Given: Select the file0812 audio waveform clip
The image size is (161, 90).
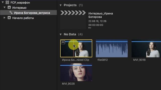Looking at the screenshot, I should pyautogui.click(x=112, y=48).
